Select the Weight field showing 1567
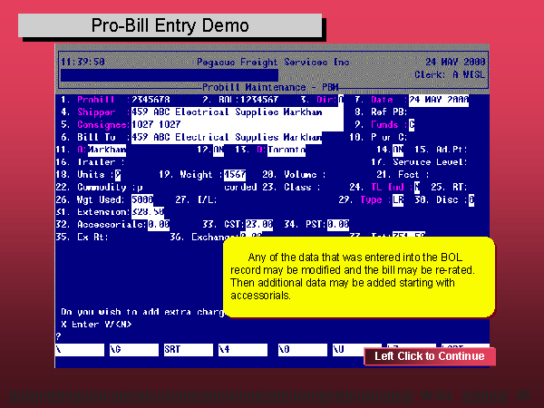 pos(234,174)
